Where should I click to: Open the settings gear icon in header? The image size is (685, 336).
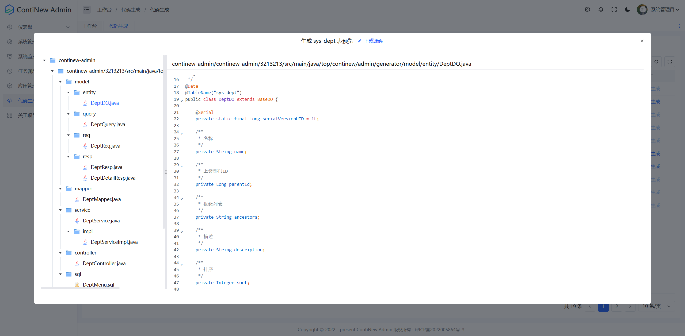coord(587,10)
